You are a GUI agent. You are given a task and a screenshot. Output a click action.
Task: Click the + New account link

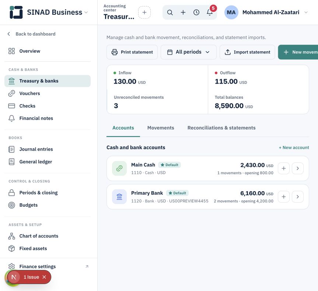(294, 148)
